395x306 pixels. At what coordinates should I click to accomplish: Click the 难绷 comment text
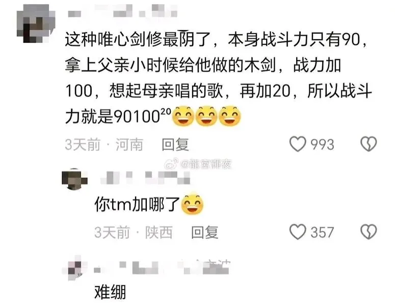click(x=110, y=292)
